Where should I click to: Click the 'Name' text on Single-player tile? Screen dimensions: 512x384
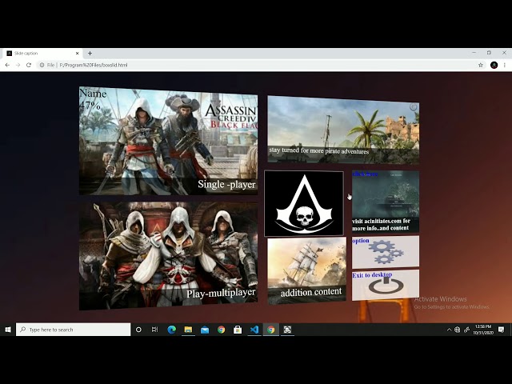93,94
